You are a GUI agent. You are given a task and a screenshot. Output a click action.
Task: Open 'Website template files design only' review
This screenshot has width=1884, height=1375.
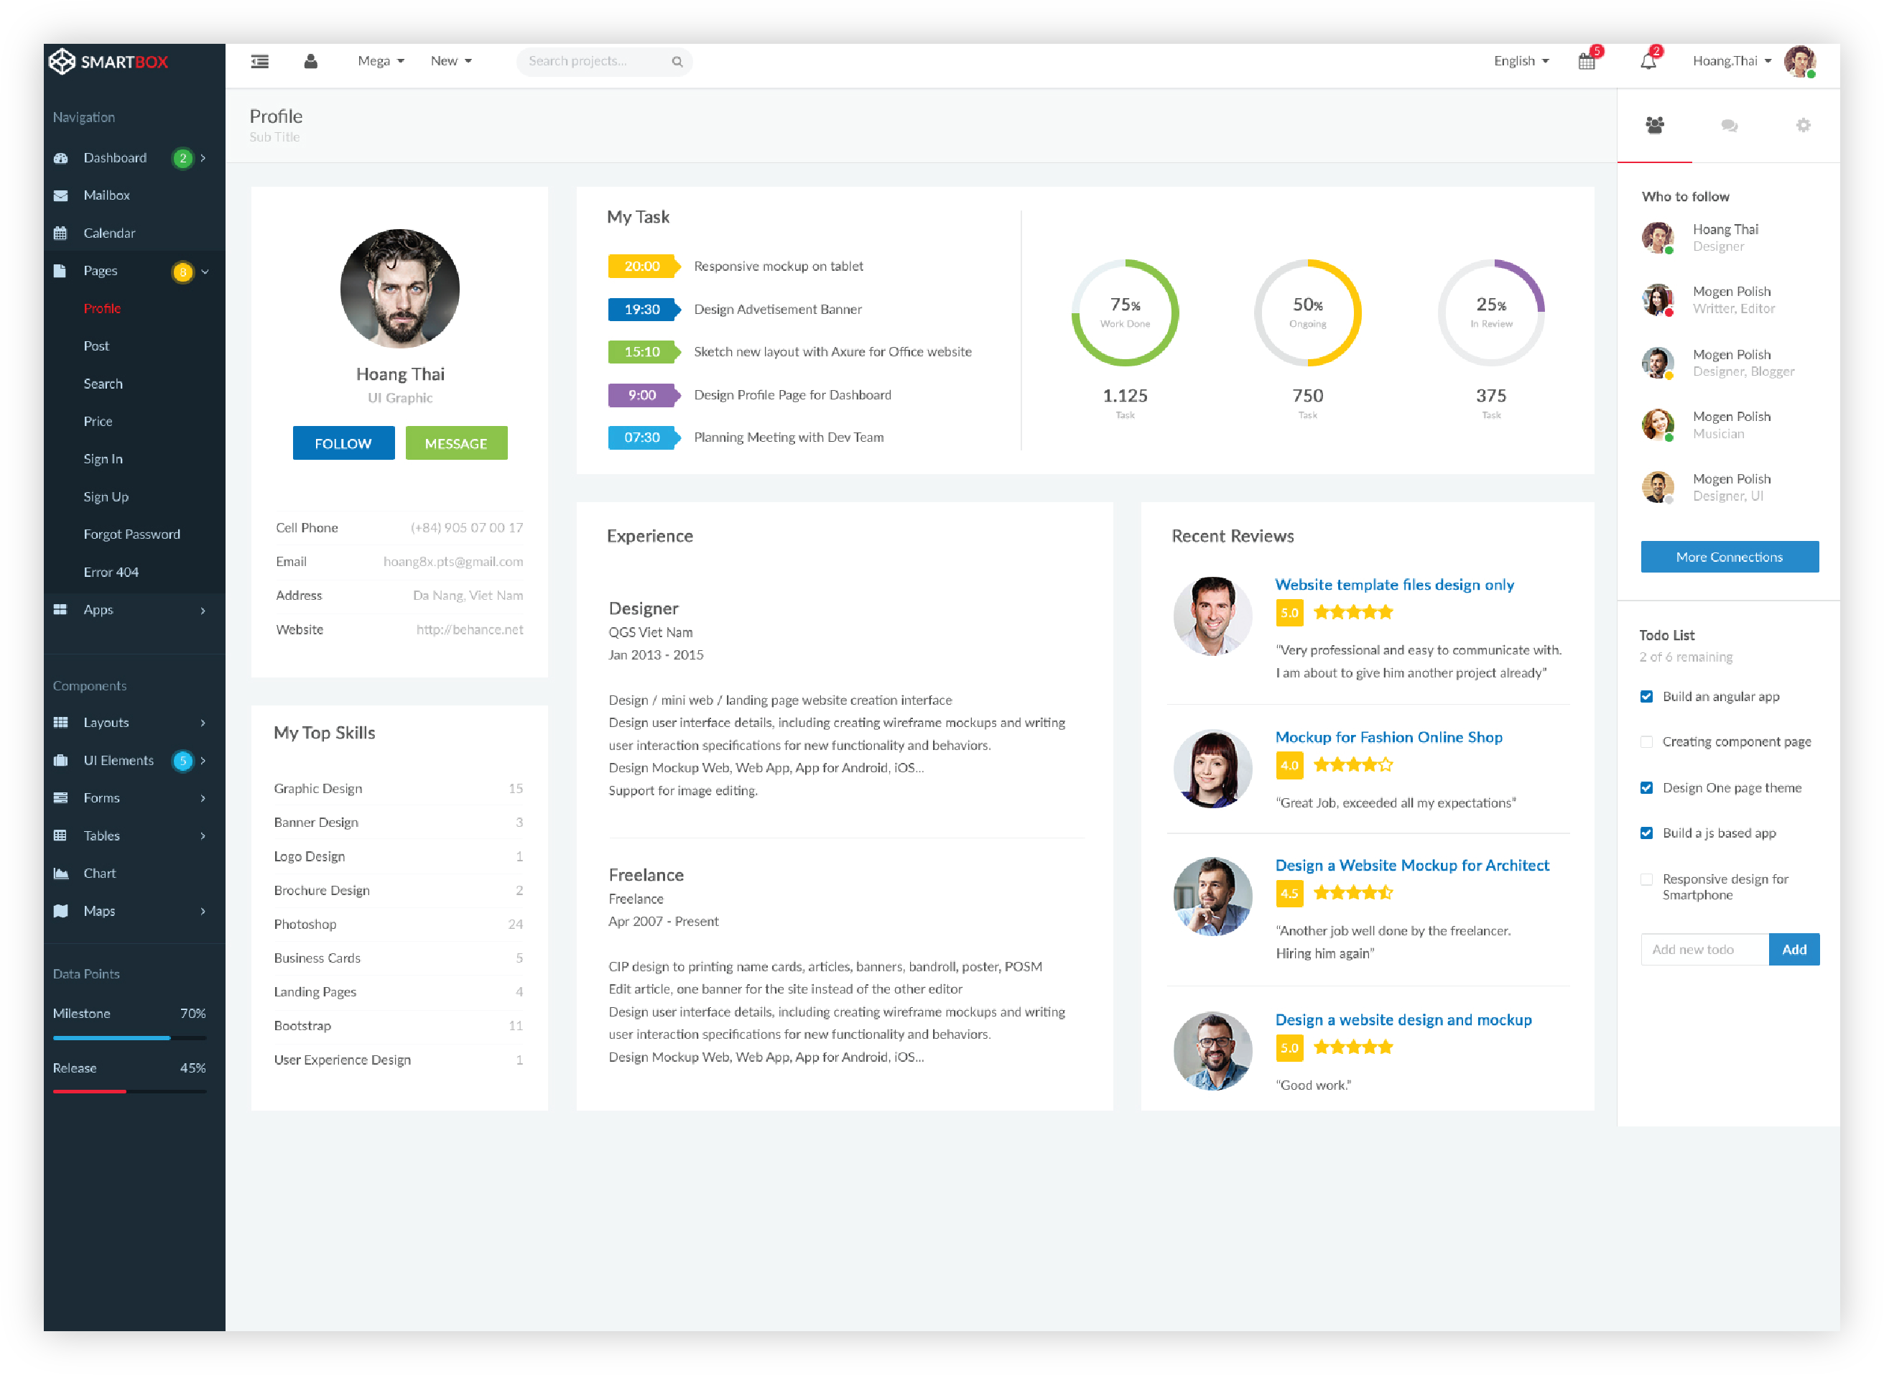coord(1395,585)
